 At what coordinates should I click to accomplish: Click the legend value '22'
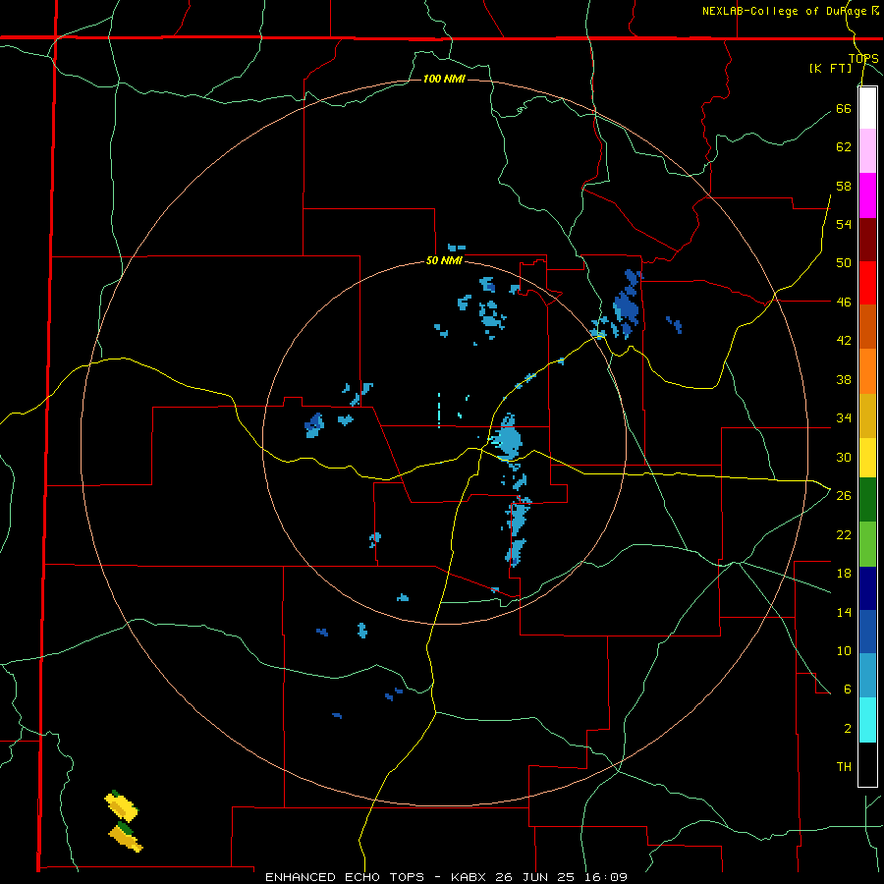click(x=844, y=535)
